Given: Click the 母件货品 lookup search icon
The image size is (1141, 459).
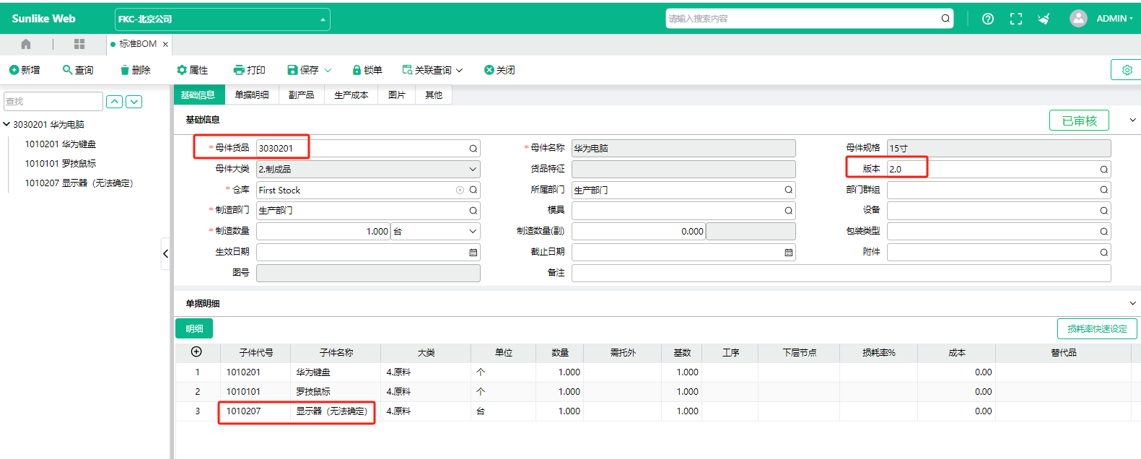Looking at the screenshot, I should tap(473, 149).
